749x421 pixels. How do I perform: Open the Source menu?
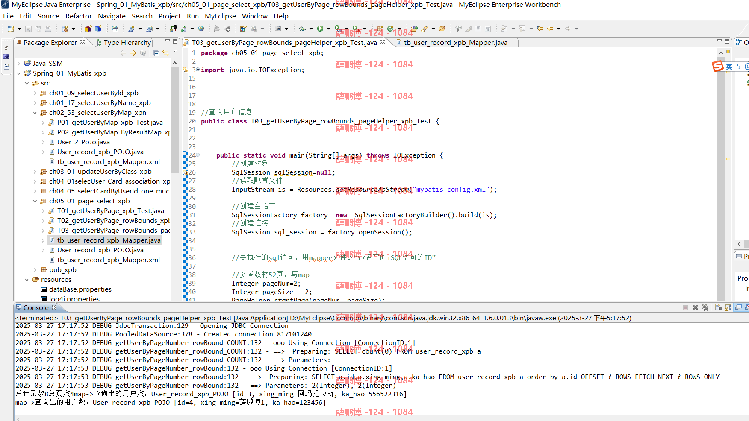pyautogui.click(x=48, y=16)
